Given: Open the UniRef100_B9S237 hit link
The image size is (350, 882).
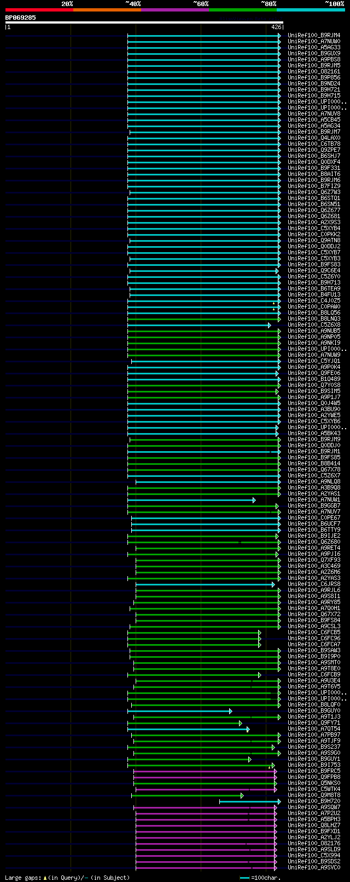Looking at the screenshot, I should [314, 747].
